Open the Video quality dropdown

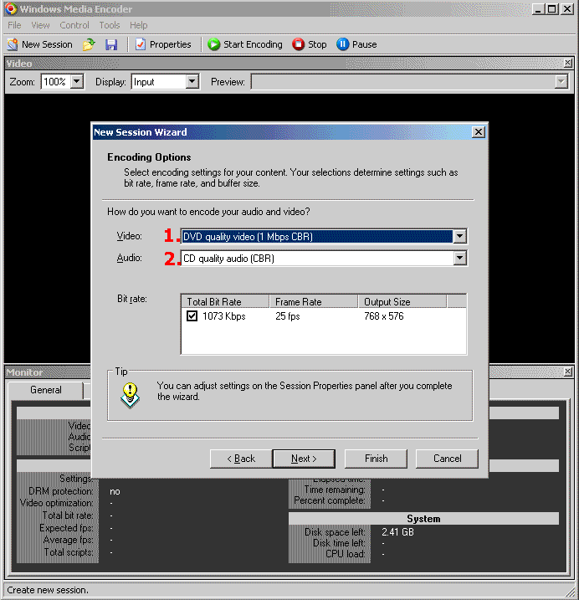click(459, 237)
